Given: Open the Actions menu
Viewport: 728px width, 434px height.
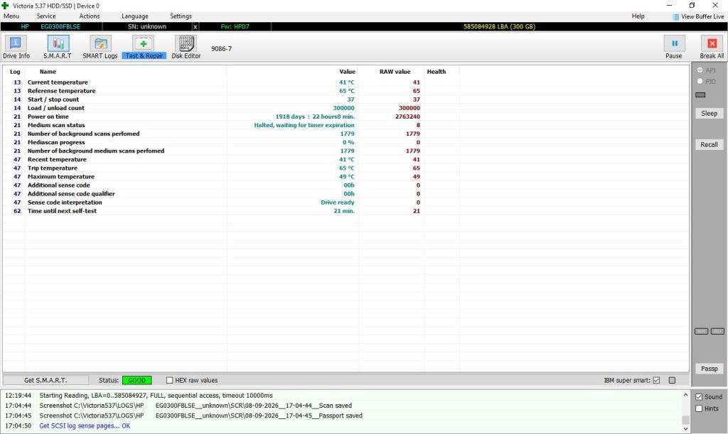Looking at the screenshot, I should [89, 16].
